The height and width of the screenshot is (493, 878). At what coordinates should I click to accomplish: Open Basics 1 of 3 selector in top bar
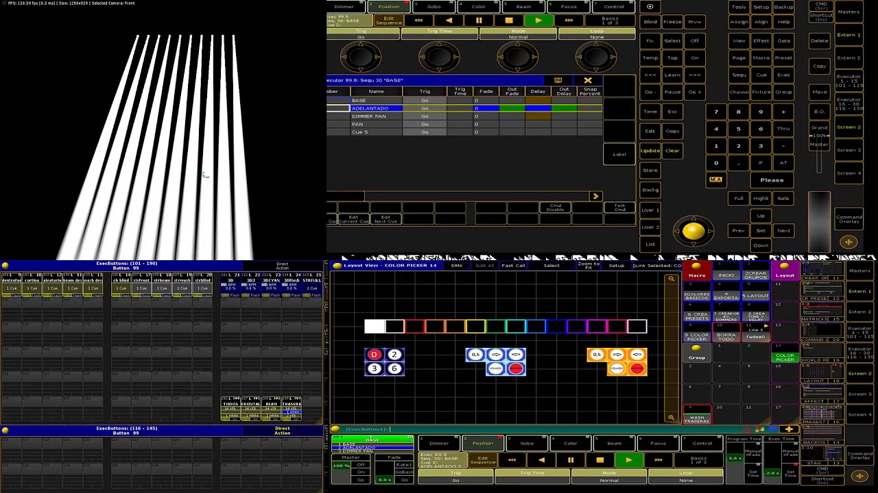click(609, 21)
